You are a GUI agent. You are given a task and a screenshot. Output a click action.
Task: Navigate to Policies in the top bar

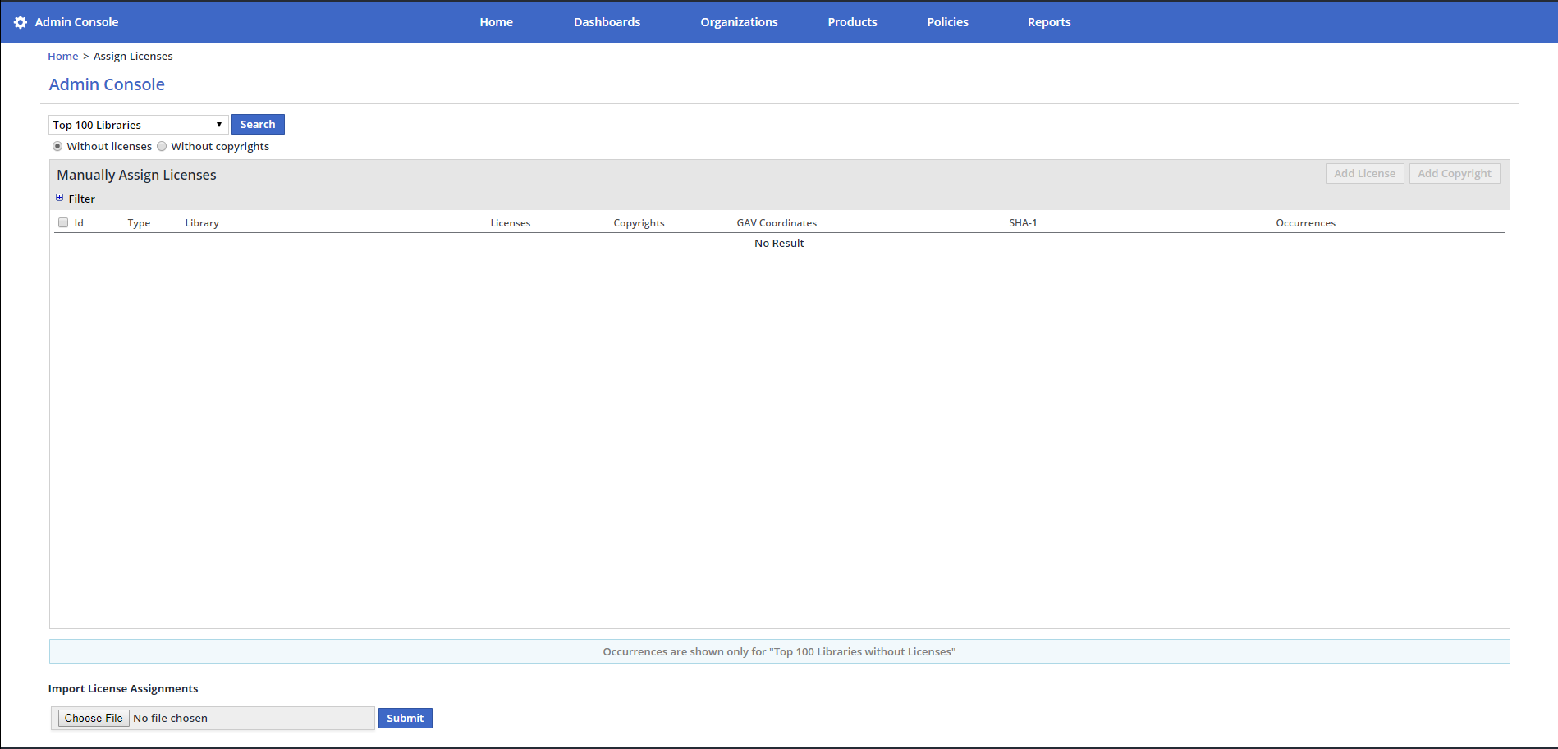tap(947, 22)
